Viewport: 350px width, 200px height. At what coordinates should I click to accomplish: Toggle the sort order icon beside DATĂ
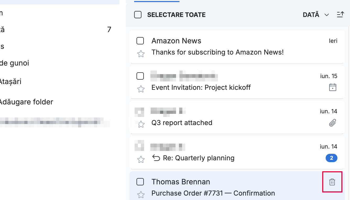click(340, 15)
